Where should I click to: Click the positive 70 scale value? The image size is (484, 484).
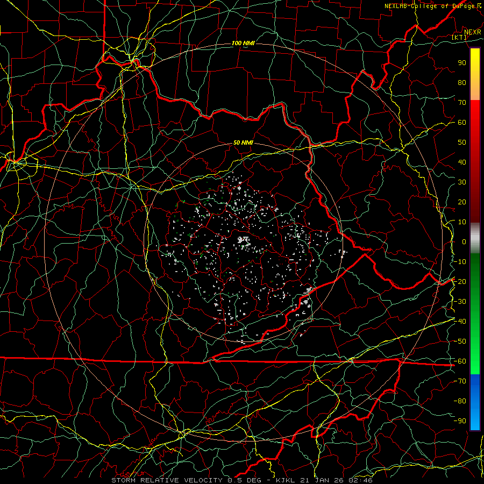(462, 103)
